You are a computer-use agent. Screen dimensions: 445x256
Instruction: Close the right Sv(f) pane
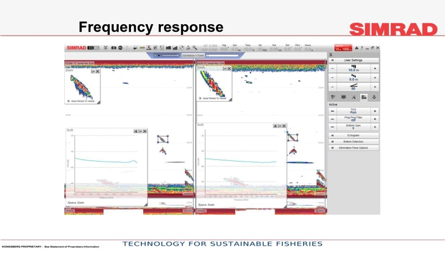tap(284, 126)
